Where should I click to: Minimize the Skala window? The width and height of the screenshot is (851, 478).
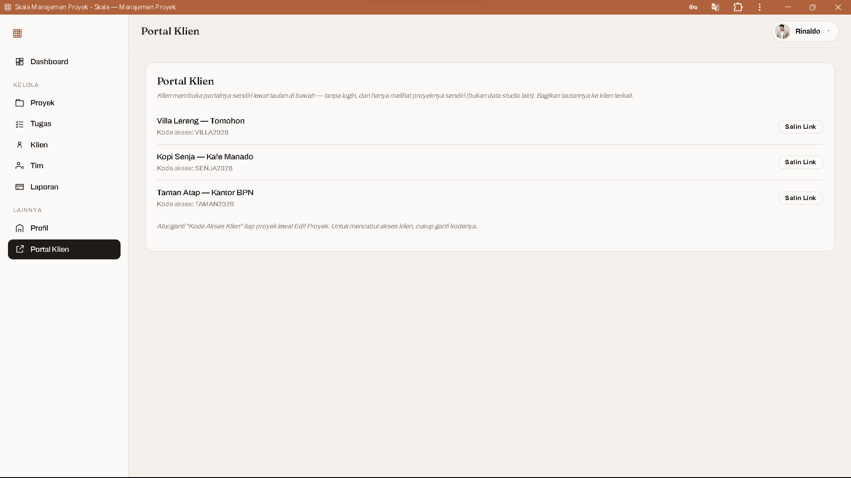[x=788, y=7]
